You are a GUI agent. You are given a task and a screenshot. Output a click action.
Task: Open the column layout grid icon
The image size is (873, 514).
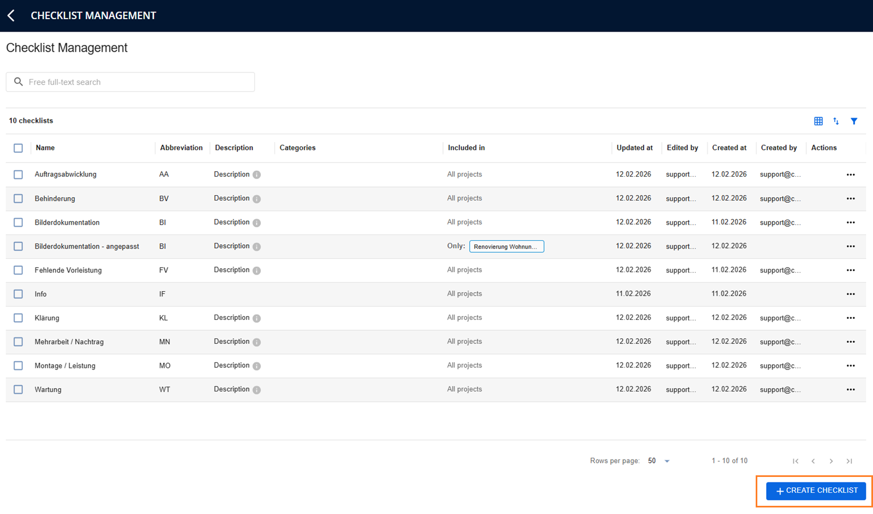click(x=818, y=121)
